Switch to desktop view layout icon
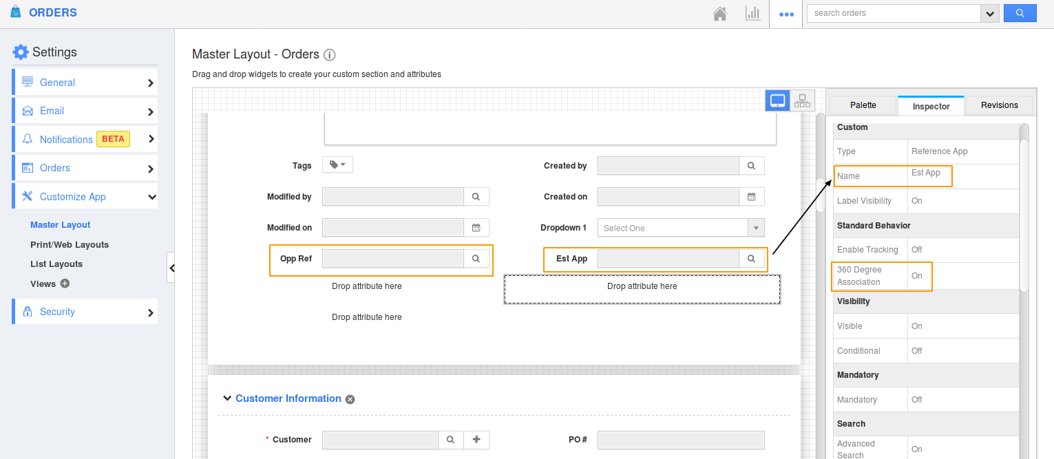The image size is (1054, 459). coord(778,101)
